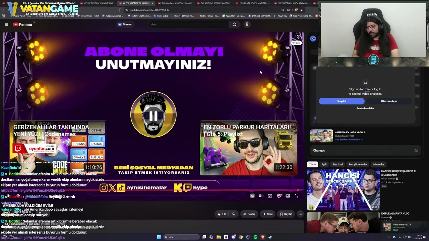This screenshot has height=241, width=429.
Task: Start voice search with microphone icon
Action: click(x=247, y=24)
